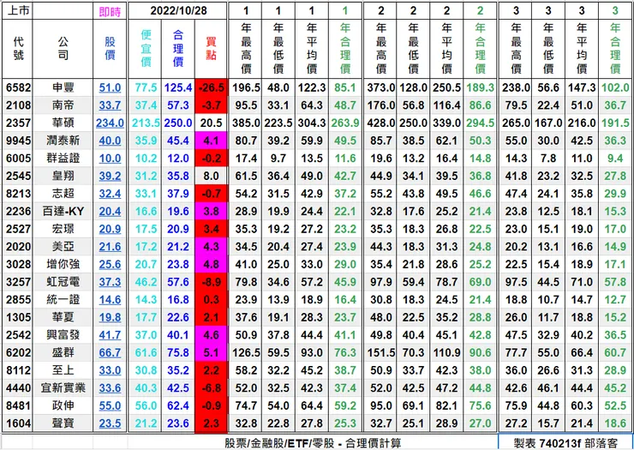This screenshot has width=634, height=450.
Task: Open stock price link 32.4 for 志超
Action: 110,194
